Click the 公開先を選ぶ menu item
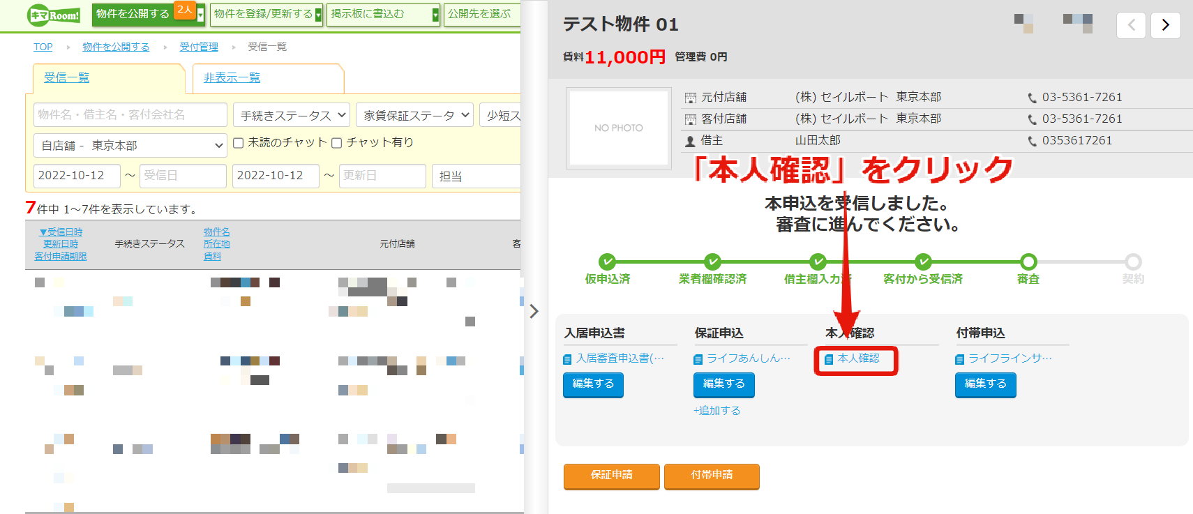Image resolution: width=1193 pixels, height=514 pixels. click(481, 14)
